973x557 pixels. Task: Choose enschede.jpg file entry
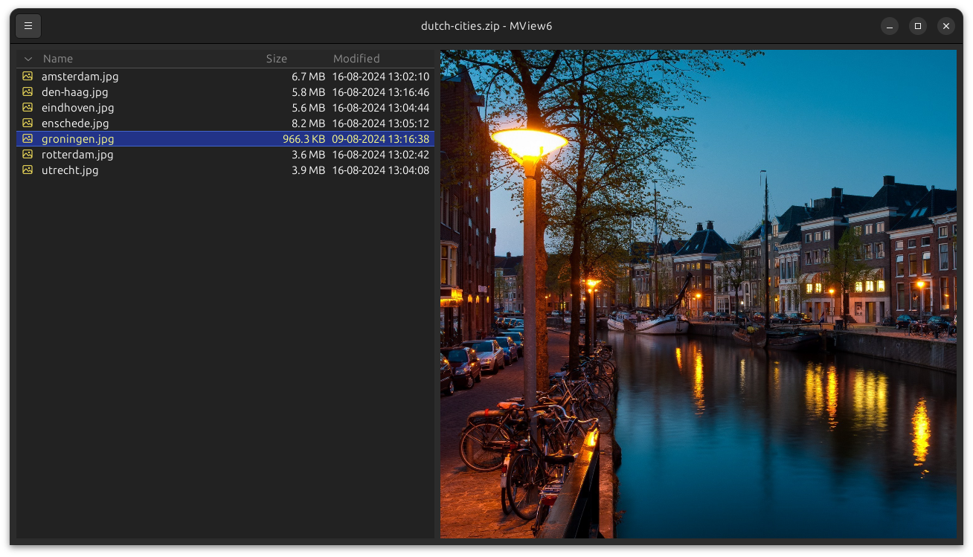(75, 123)
